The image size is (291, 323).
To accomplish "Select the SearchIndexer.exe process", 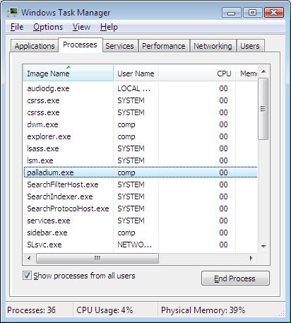I will [x=141, y=196].
